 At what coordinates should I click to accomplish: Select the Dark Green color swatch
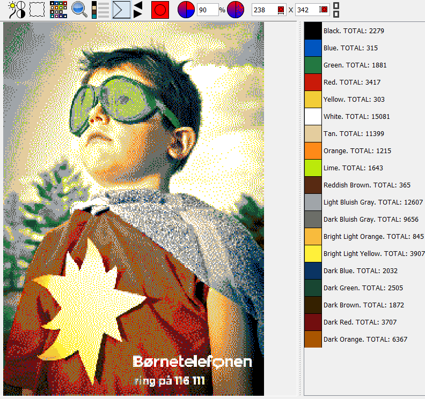click(x=313, y=288)
